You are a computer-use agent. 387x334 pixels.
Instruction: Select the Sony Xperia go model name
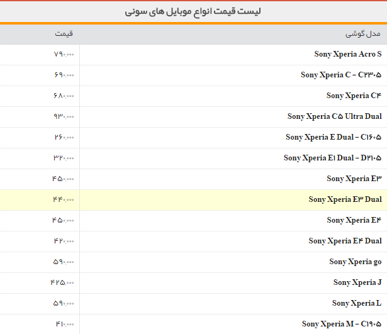356,262
